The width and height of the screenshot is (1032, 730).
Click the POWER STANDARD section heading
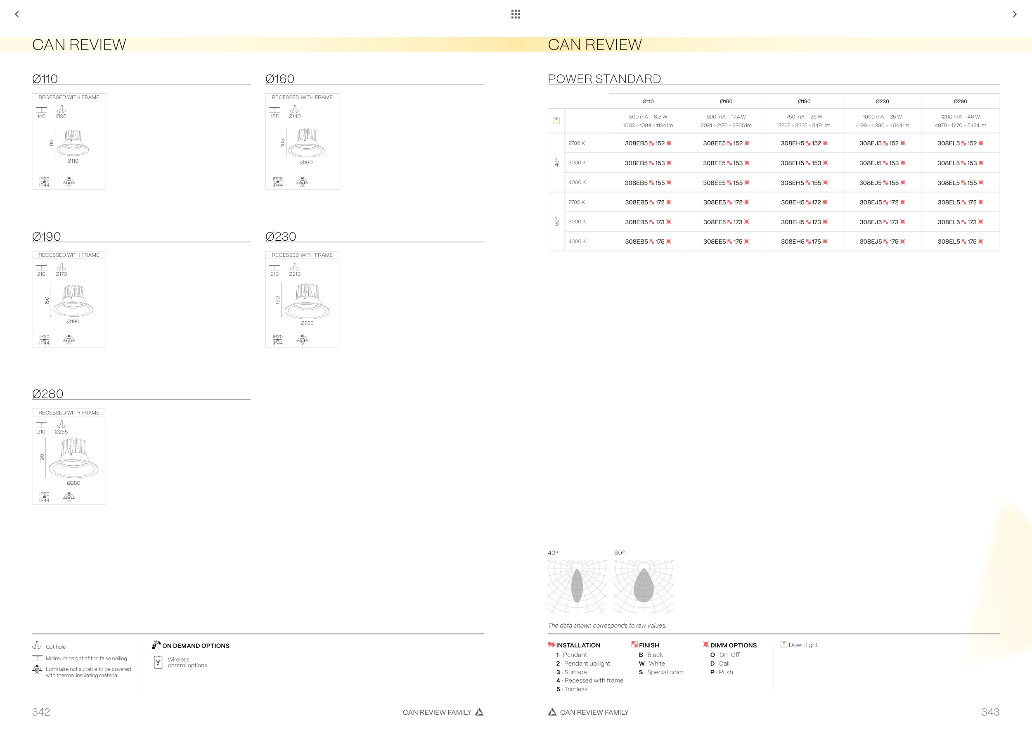(604, 79)
